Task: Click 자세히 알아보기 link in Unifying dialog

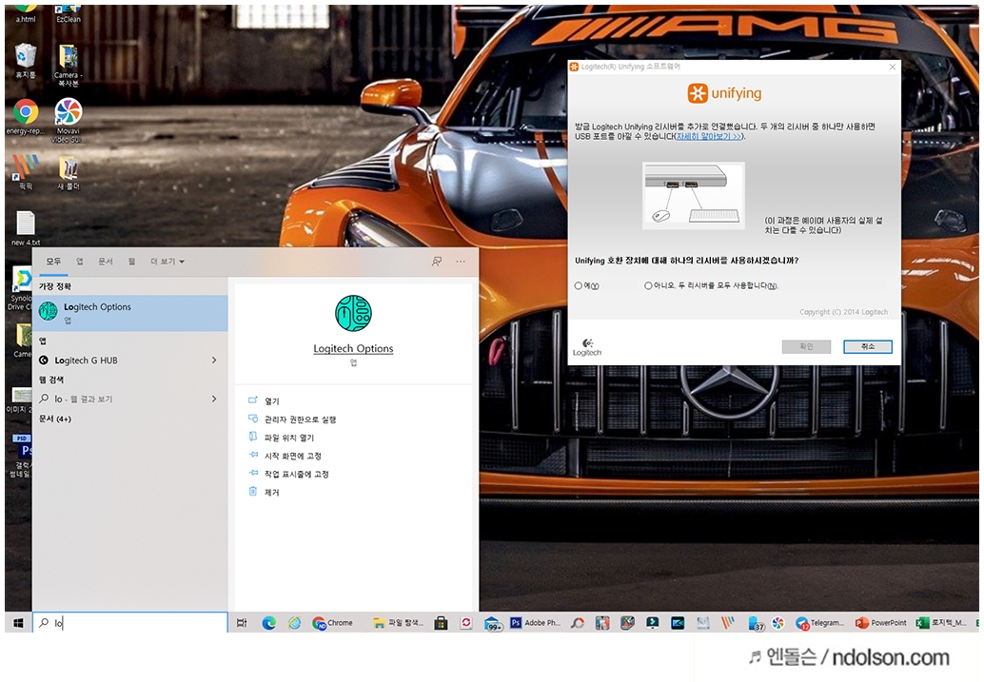Action: pyautogui.click(x=709, y=136)
